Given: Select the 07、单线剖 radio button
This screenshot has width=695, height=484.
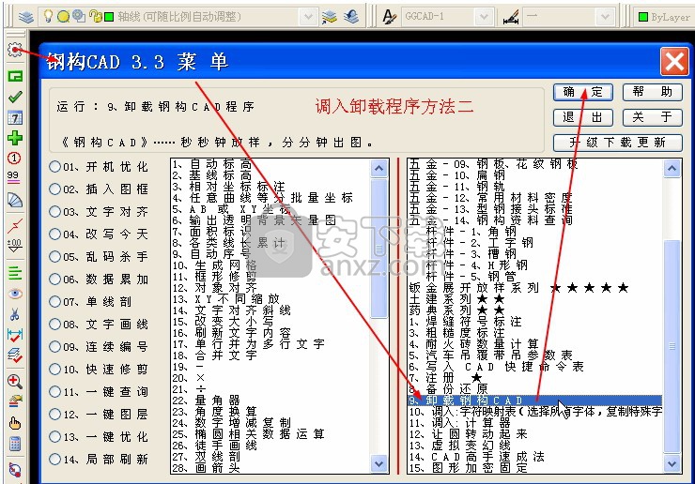Looking at the screenshot, I should pos(55,301).
